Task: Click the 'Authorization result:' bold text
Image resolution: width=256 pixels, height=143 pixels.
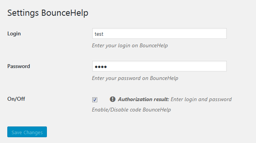Action: click(143, 99)
